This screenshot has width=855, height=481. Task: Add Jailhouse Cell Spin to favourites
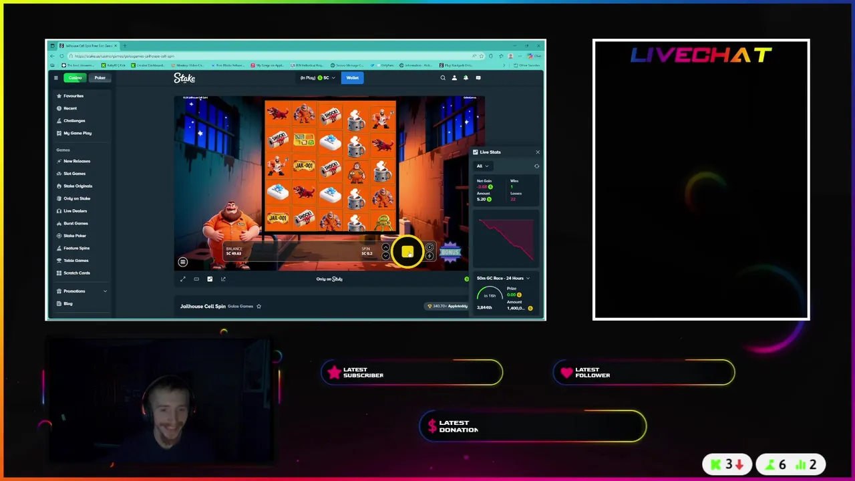259,307
